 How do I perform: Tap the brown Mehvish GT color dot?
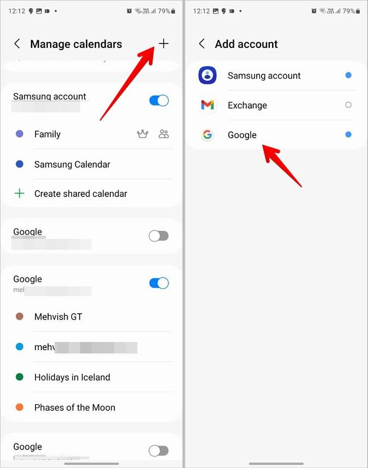click(20, 316)
